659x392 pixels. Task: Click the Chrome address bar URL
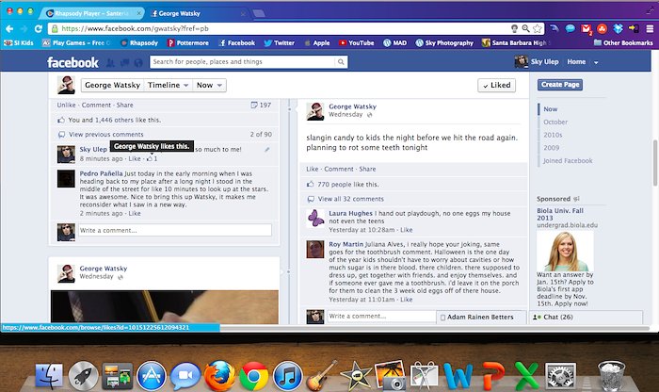(x=135, y=28)
